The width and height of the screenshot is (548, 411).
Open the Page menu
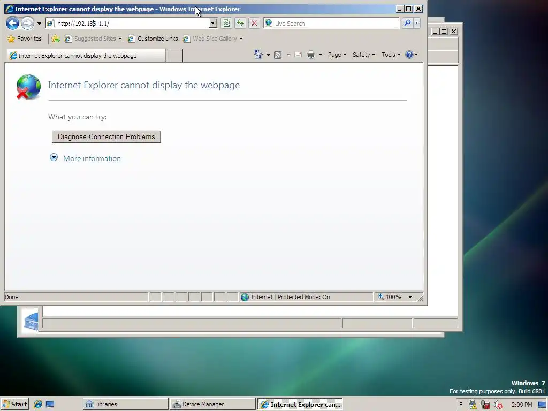point(337,55)
